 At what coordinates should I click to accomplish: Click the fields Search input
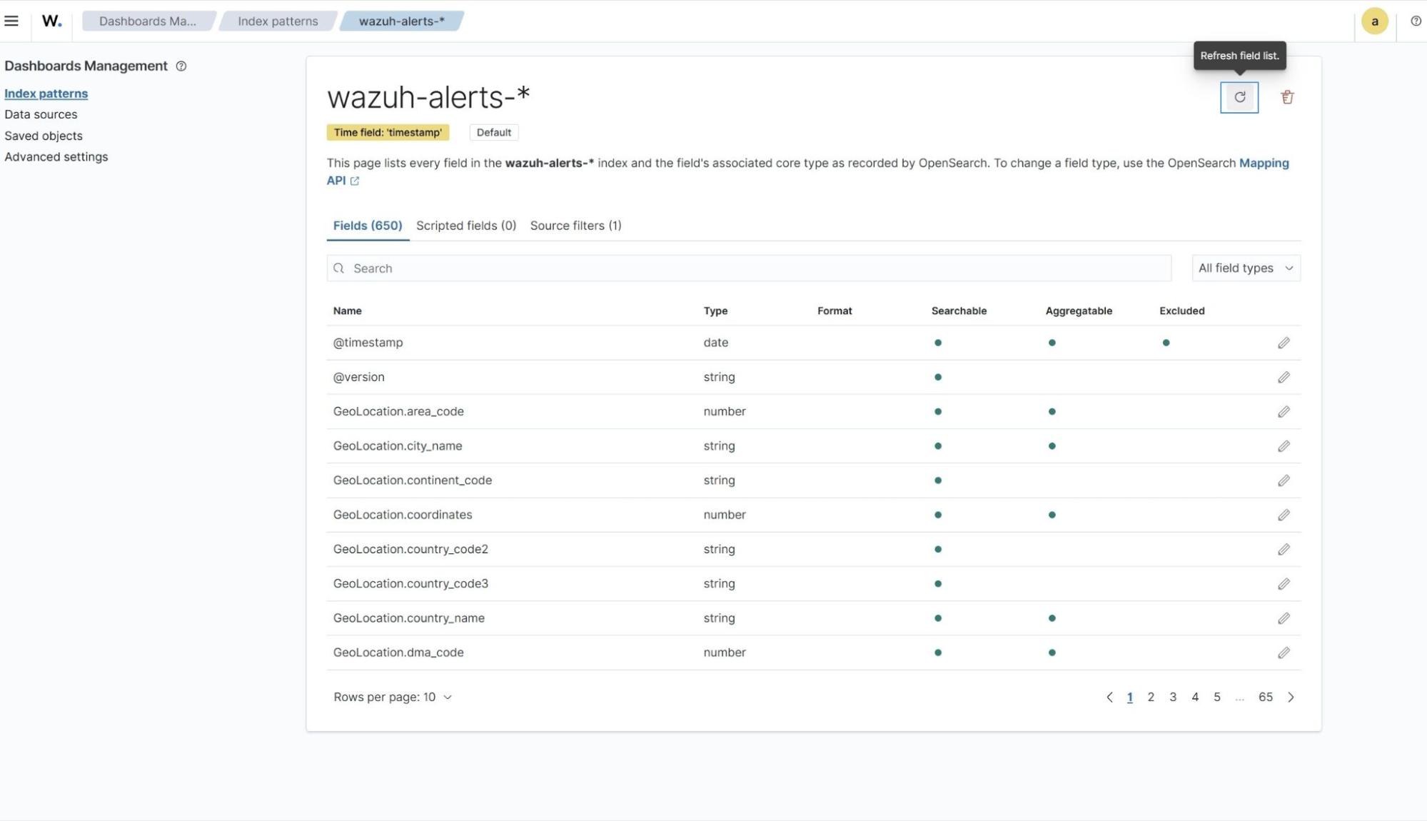(749, 268)
